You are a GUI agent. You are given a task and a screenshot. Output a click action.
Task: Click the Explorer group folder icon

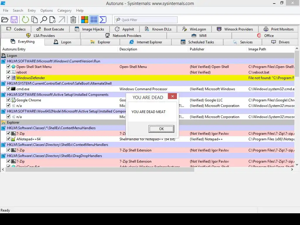(x=4, y=122)
